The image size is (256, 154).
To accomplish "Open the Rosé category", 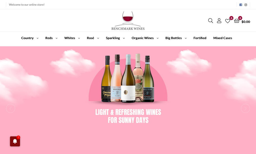I will [x=90, y=38].
